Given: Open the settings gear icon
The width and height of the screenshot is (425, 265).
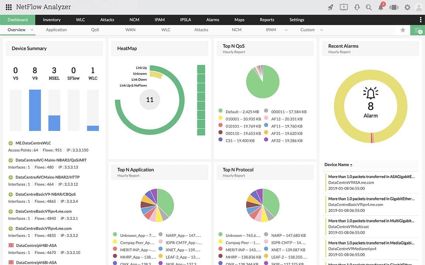Looking at the screenshot, I should coord(407,7).
